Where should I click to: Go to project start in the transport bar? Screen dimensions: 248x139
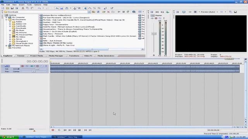click(x=85, y=130)
